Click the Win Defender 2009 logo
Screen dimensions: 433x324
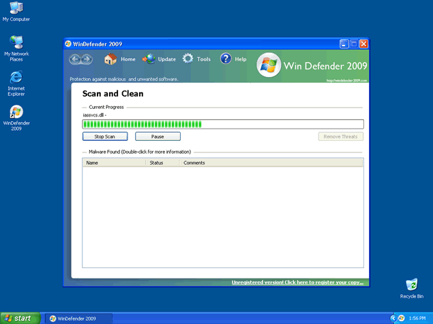pyautogui.click(x=268, y=66)
